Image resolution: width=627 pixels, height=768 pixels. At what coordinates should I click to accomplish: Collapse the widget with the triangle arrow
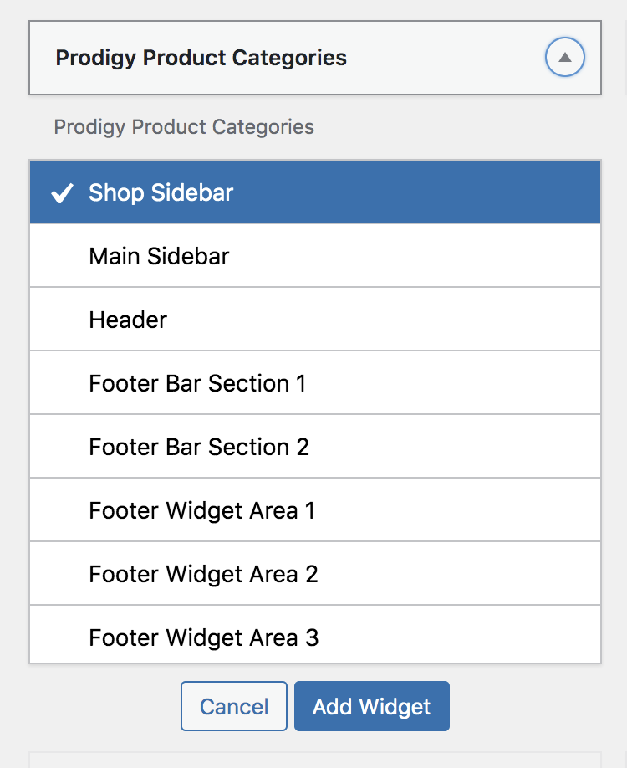pos(565,57)
